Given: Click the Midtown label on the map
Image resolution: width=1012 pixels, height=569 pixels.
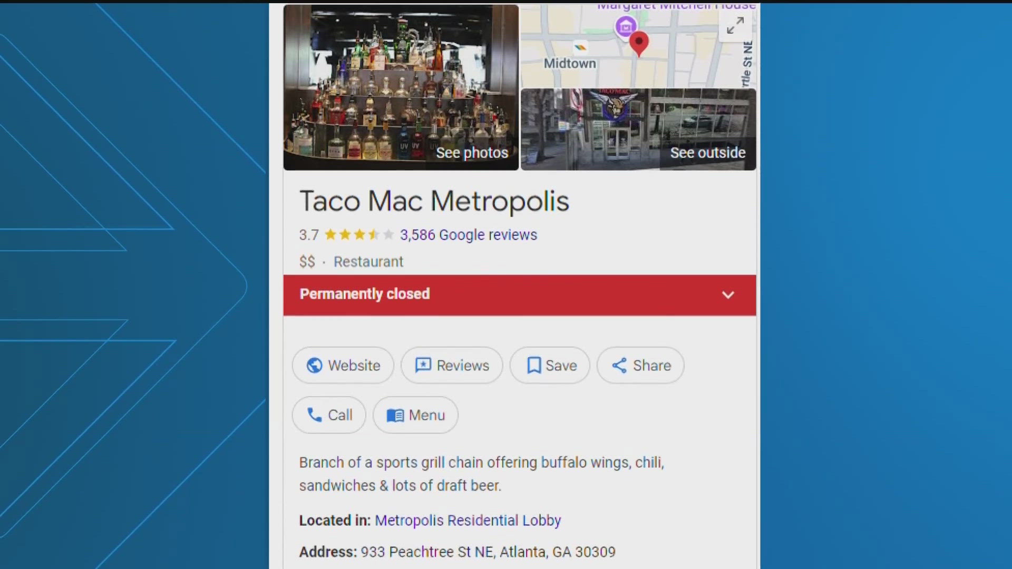Looking at the screenshot, I should pos(570,63).
